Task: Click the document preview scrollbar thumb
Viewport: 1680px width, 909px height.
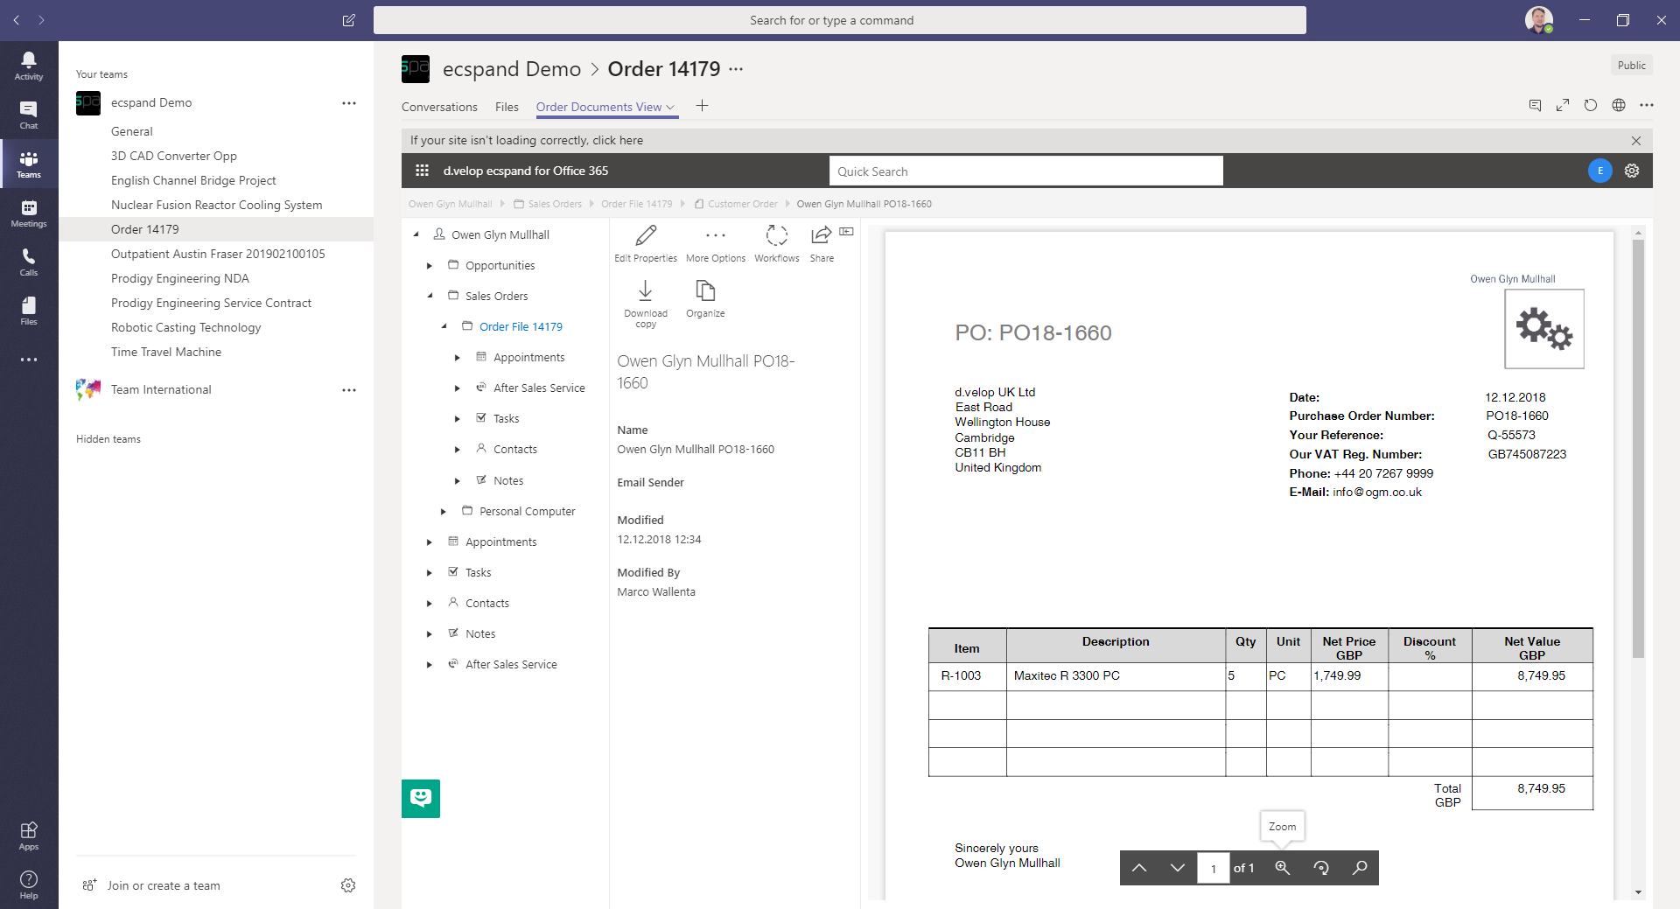Action: click(x=1638, y=448)
